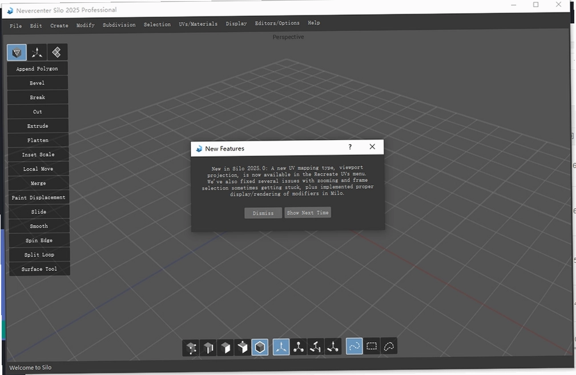Activate edge selection mode icon
The width and height of the screenshot is (576, 375).
[208, 348]
